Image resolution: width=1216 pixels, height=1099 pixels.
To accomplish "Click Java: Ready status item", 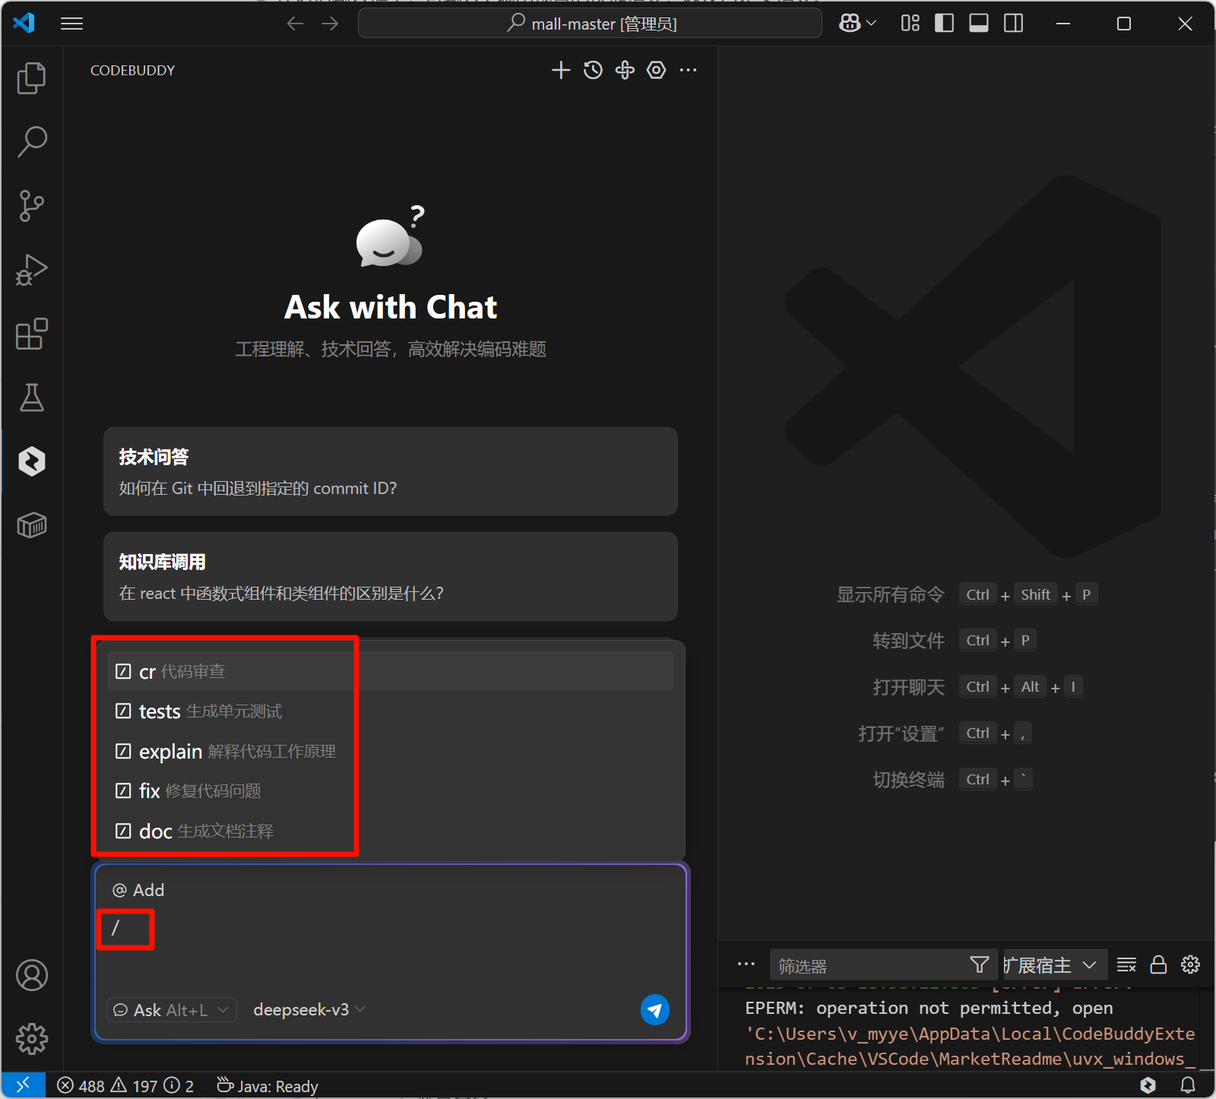I will click(x=268, y=1086).
